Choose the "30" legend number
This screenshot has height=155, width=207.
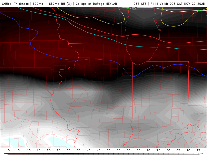[69, 150]
